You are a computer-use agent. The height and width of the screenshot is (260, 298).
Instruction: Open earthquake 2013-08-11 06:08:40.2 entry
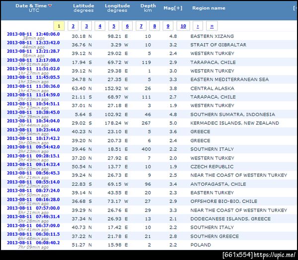tap(33, 243)
